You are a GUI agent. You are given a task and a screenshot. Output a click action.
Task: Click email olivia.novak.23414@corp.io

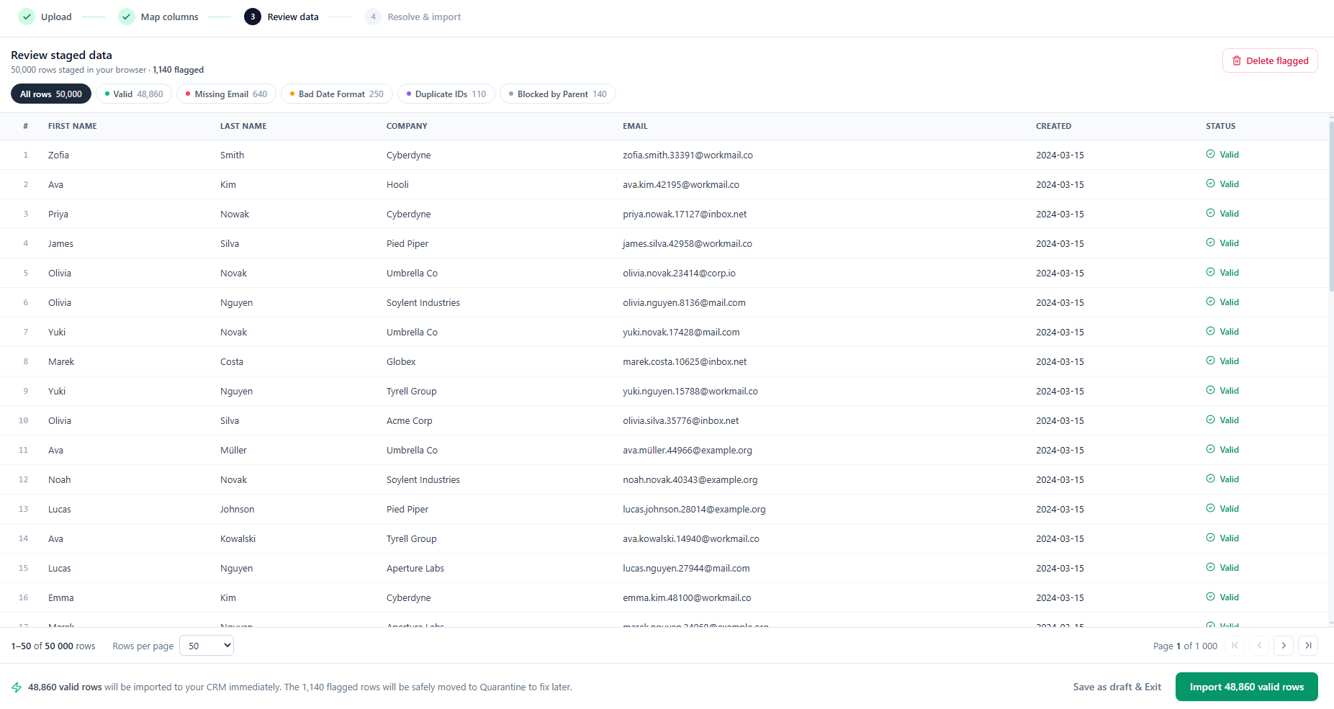point(679,273)
